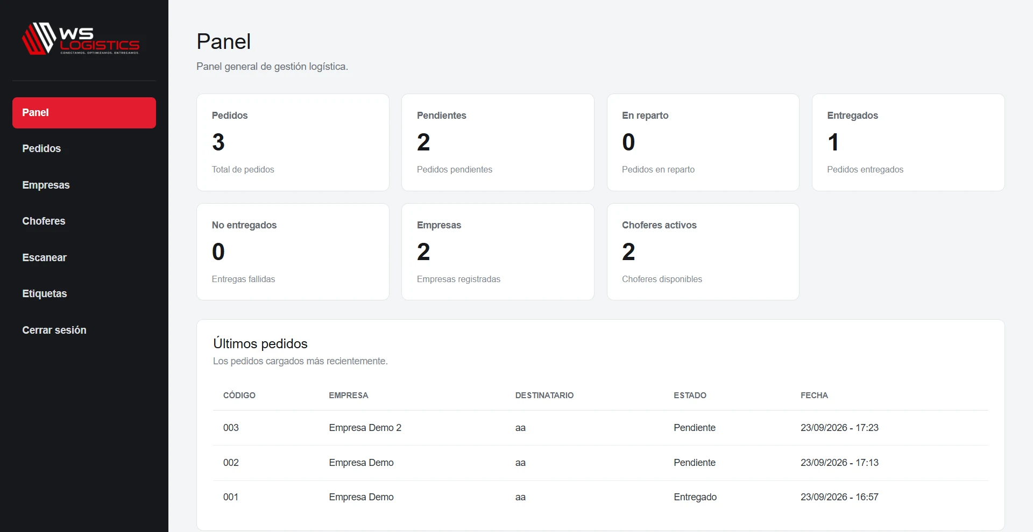Viewport: 1033px width, 532px height.
Task: Select order code 003
Action: [x=231, y=428]
